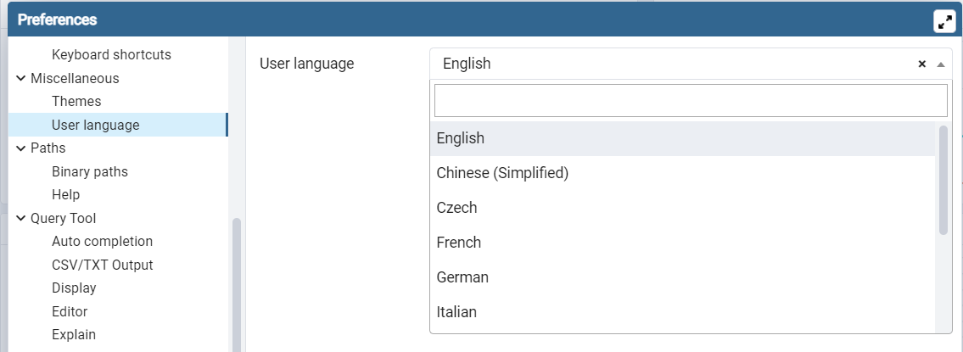Open Binary paths settings
The height and width of the screenshot is (352, 963).
point(90,172)
